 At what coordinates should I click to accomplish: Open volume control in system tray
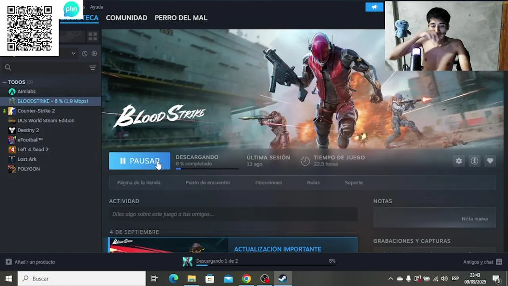tap(444, 279)
